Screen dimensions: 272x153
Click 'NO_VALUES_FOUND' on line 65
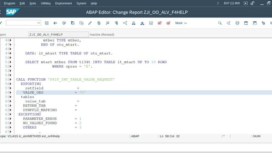[x=40, y=123]
